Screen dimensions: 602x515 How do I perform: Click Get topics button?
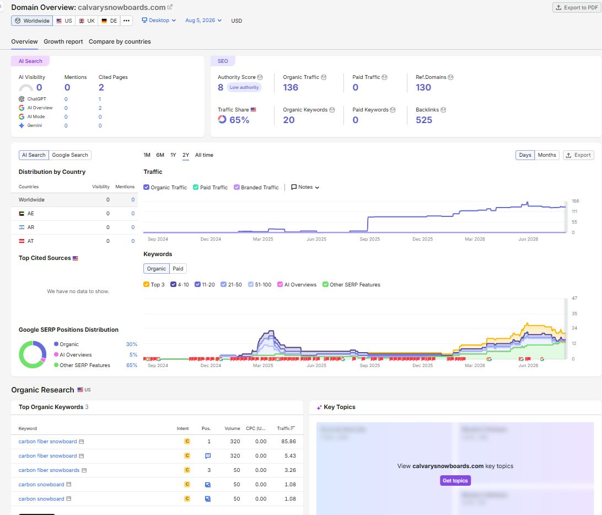(455, 480)
